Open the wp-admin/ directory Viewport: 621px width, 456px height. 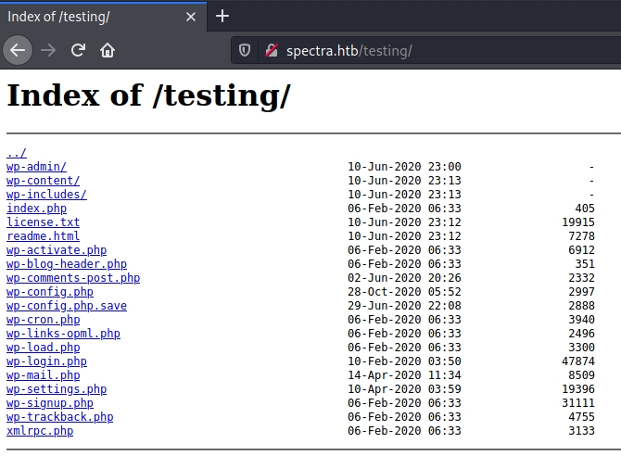[x=36, y=167]
